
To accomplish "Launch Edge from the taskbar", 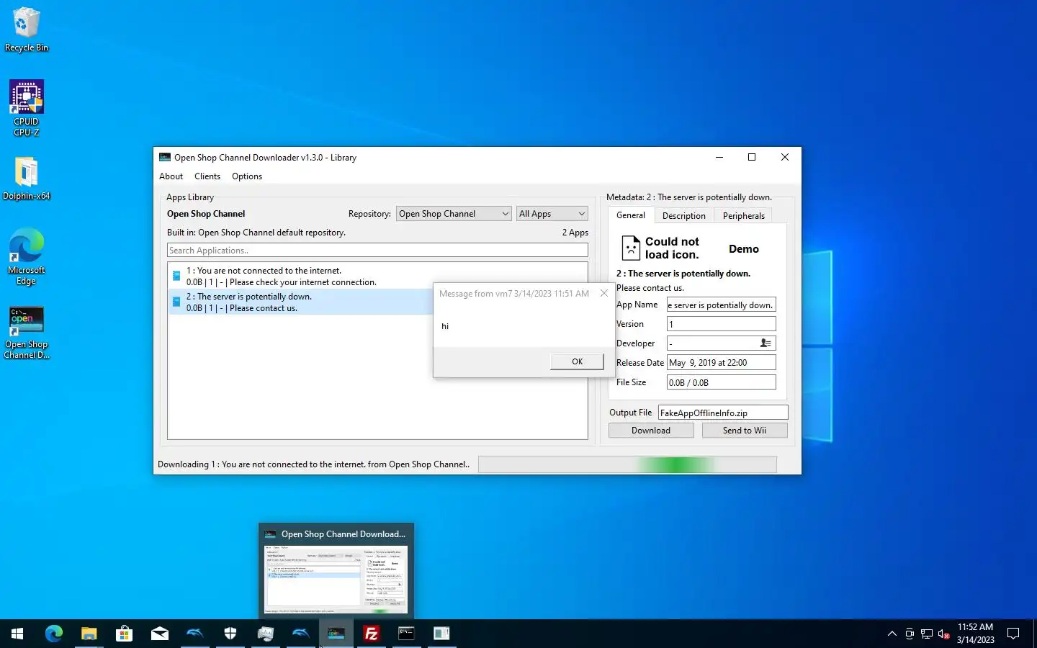I will (53, 634).
